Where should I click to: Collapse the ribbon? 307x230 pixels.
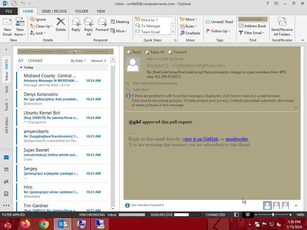point(303,40)
